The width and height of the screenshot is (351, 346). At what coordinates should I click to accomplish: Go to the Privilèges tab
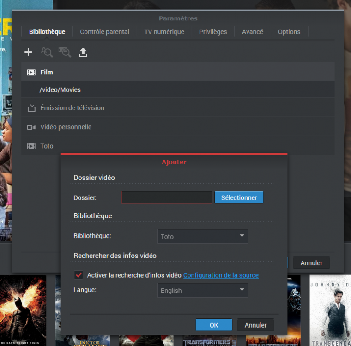point(213,32)
